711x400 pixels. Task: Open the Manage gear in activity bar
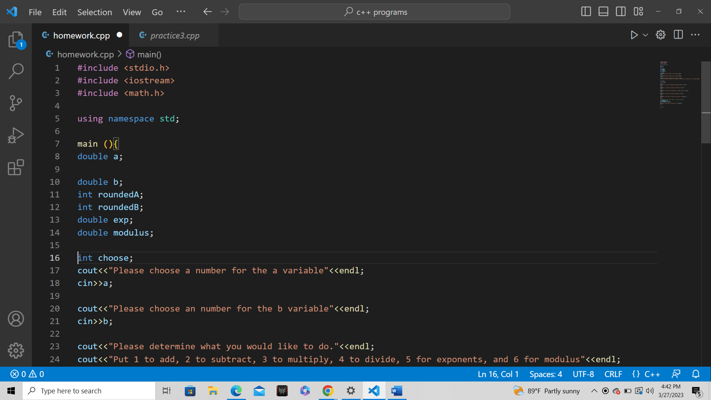click(x=16, y=350)
